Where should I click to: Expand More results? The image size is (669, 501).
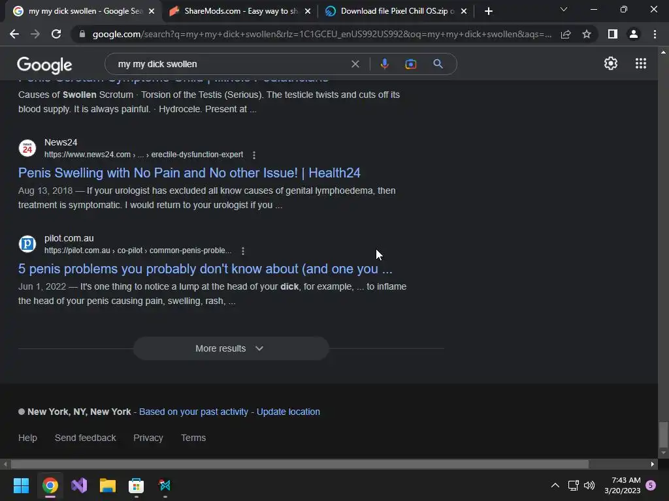point(231,348)
